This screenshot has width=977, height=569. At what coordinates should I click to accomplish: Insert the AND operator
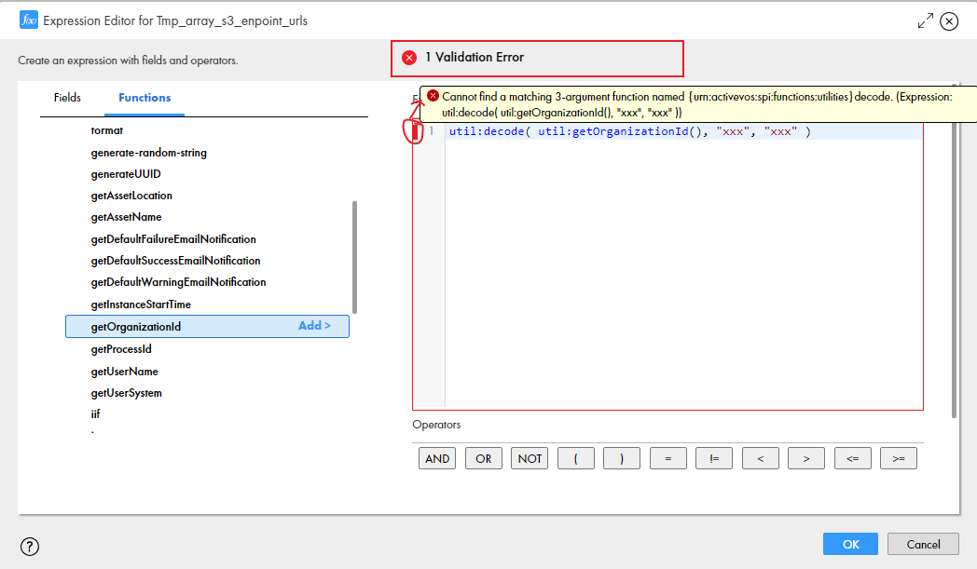click(437, 459)
